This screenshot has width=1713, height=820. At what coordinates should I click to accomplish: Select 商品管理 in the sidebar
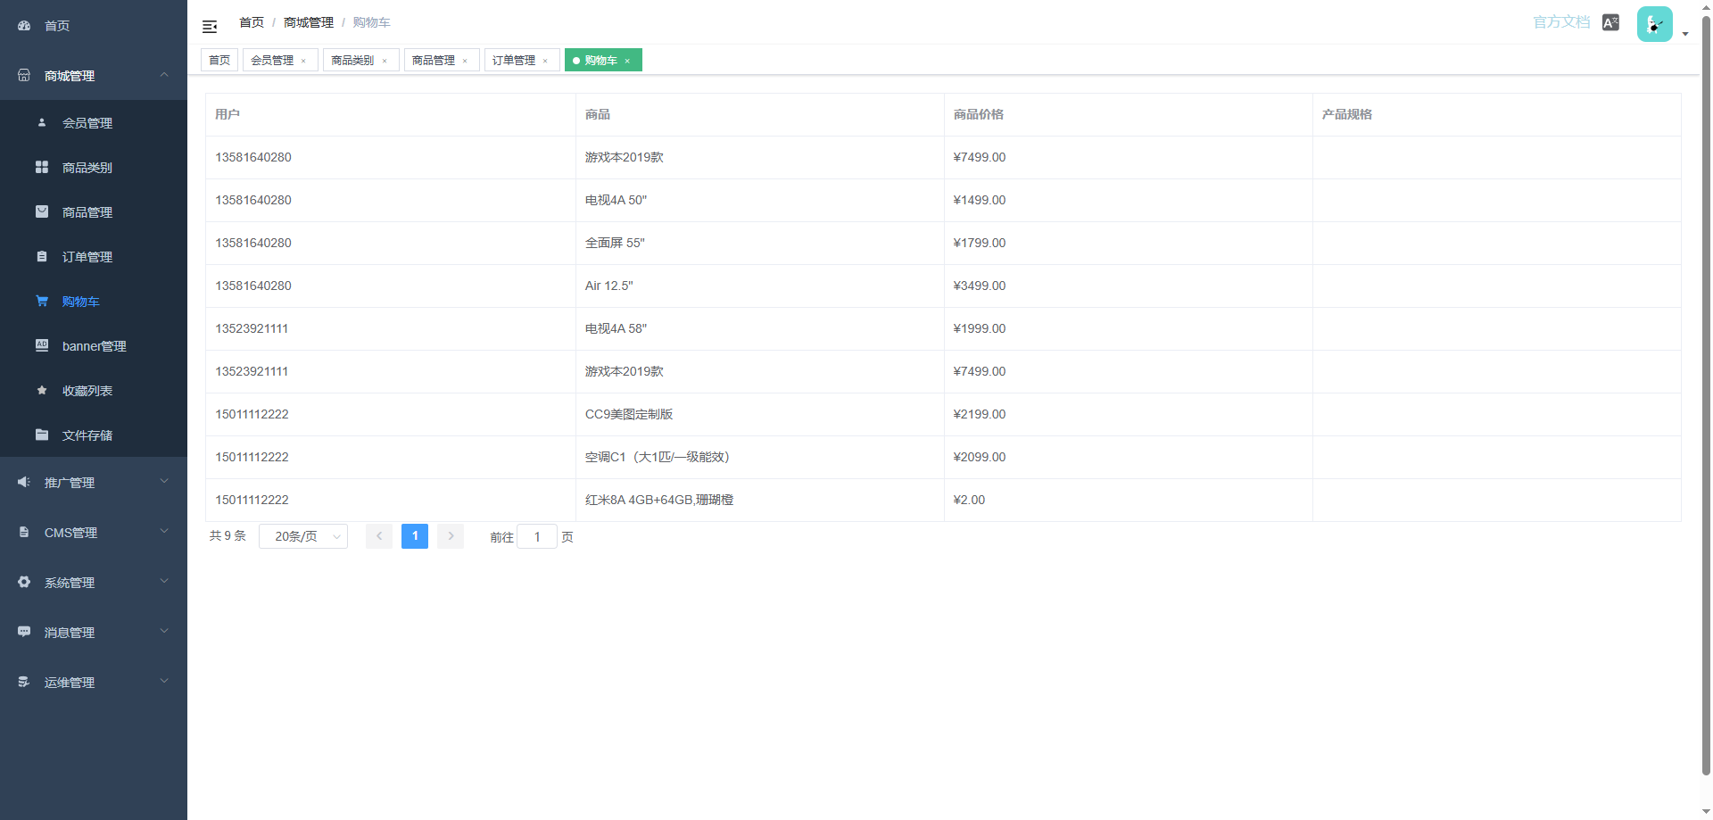pos(87,212)
